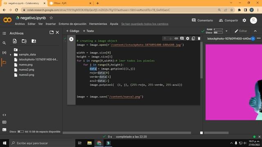Close the bottom status bar

click(x=259, y=137)
